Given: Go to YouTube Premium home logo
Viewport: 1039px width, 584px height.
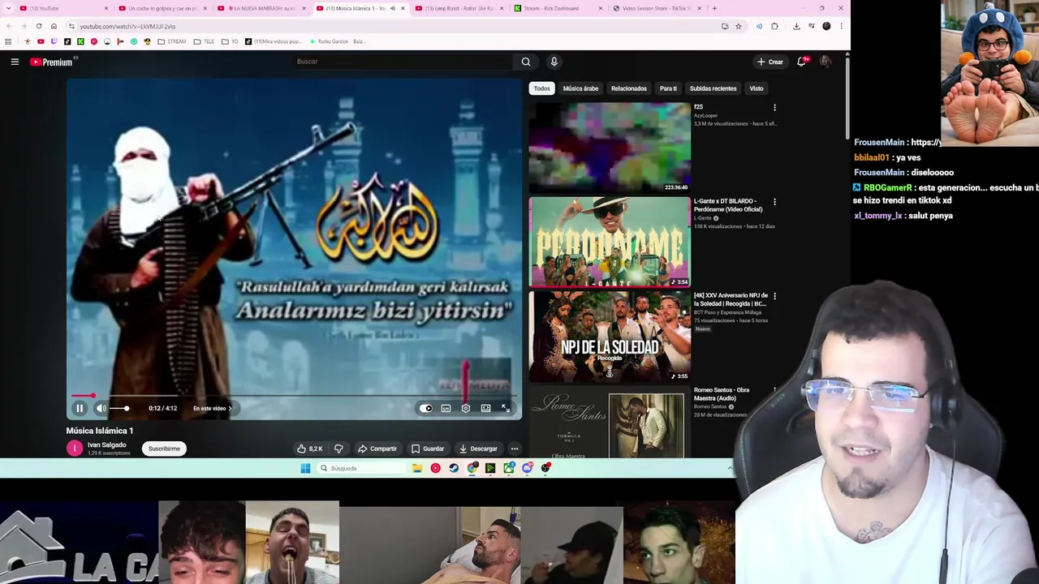Looking at the screenshot, I should [x=52, y=62].
